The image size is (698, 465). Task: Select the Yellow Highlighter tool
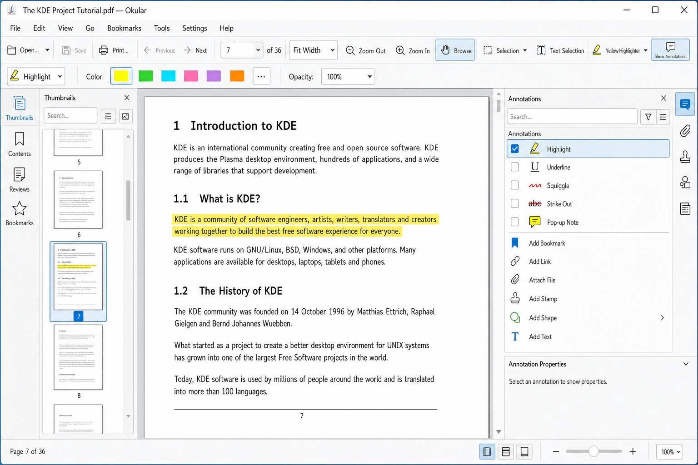616,50
